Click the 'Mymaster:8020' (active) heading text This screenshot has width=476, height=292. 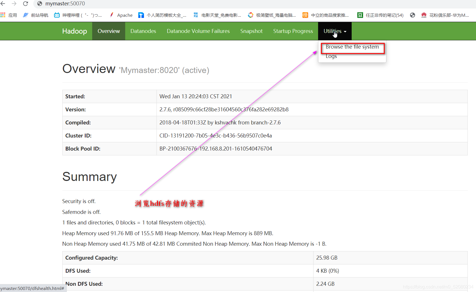(164, 70)
